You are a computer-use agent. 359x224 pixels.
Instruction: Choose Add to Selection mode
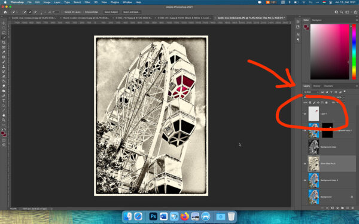coord(30,12)
